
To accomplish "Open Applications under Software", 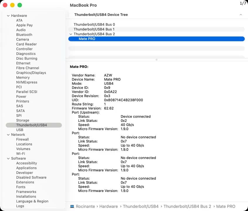I will pyautogui.click(x=26, y=168).
